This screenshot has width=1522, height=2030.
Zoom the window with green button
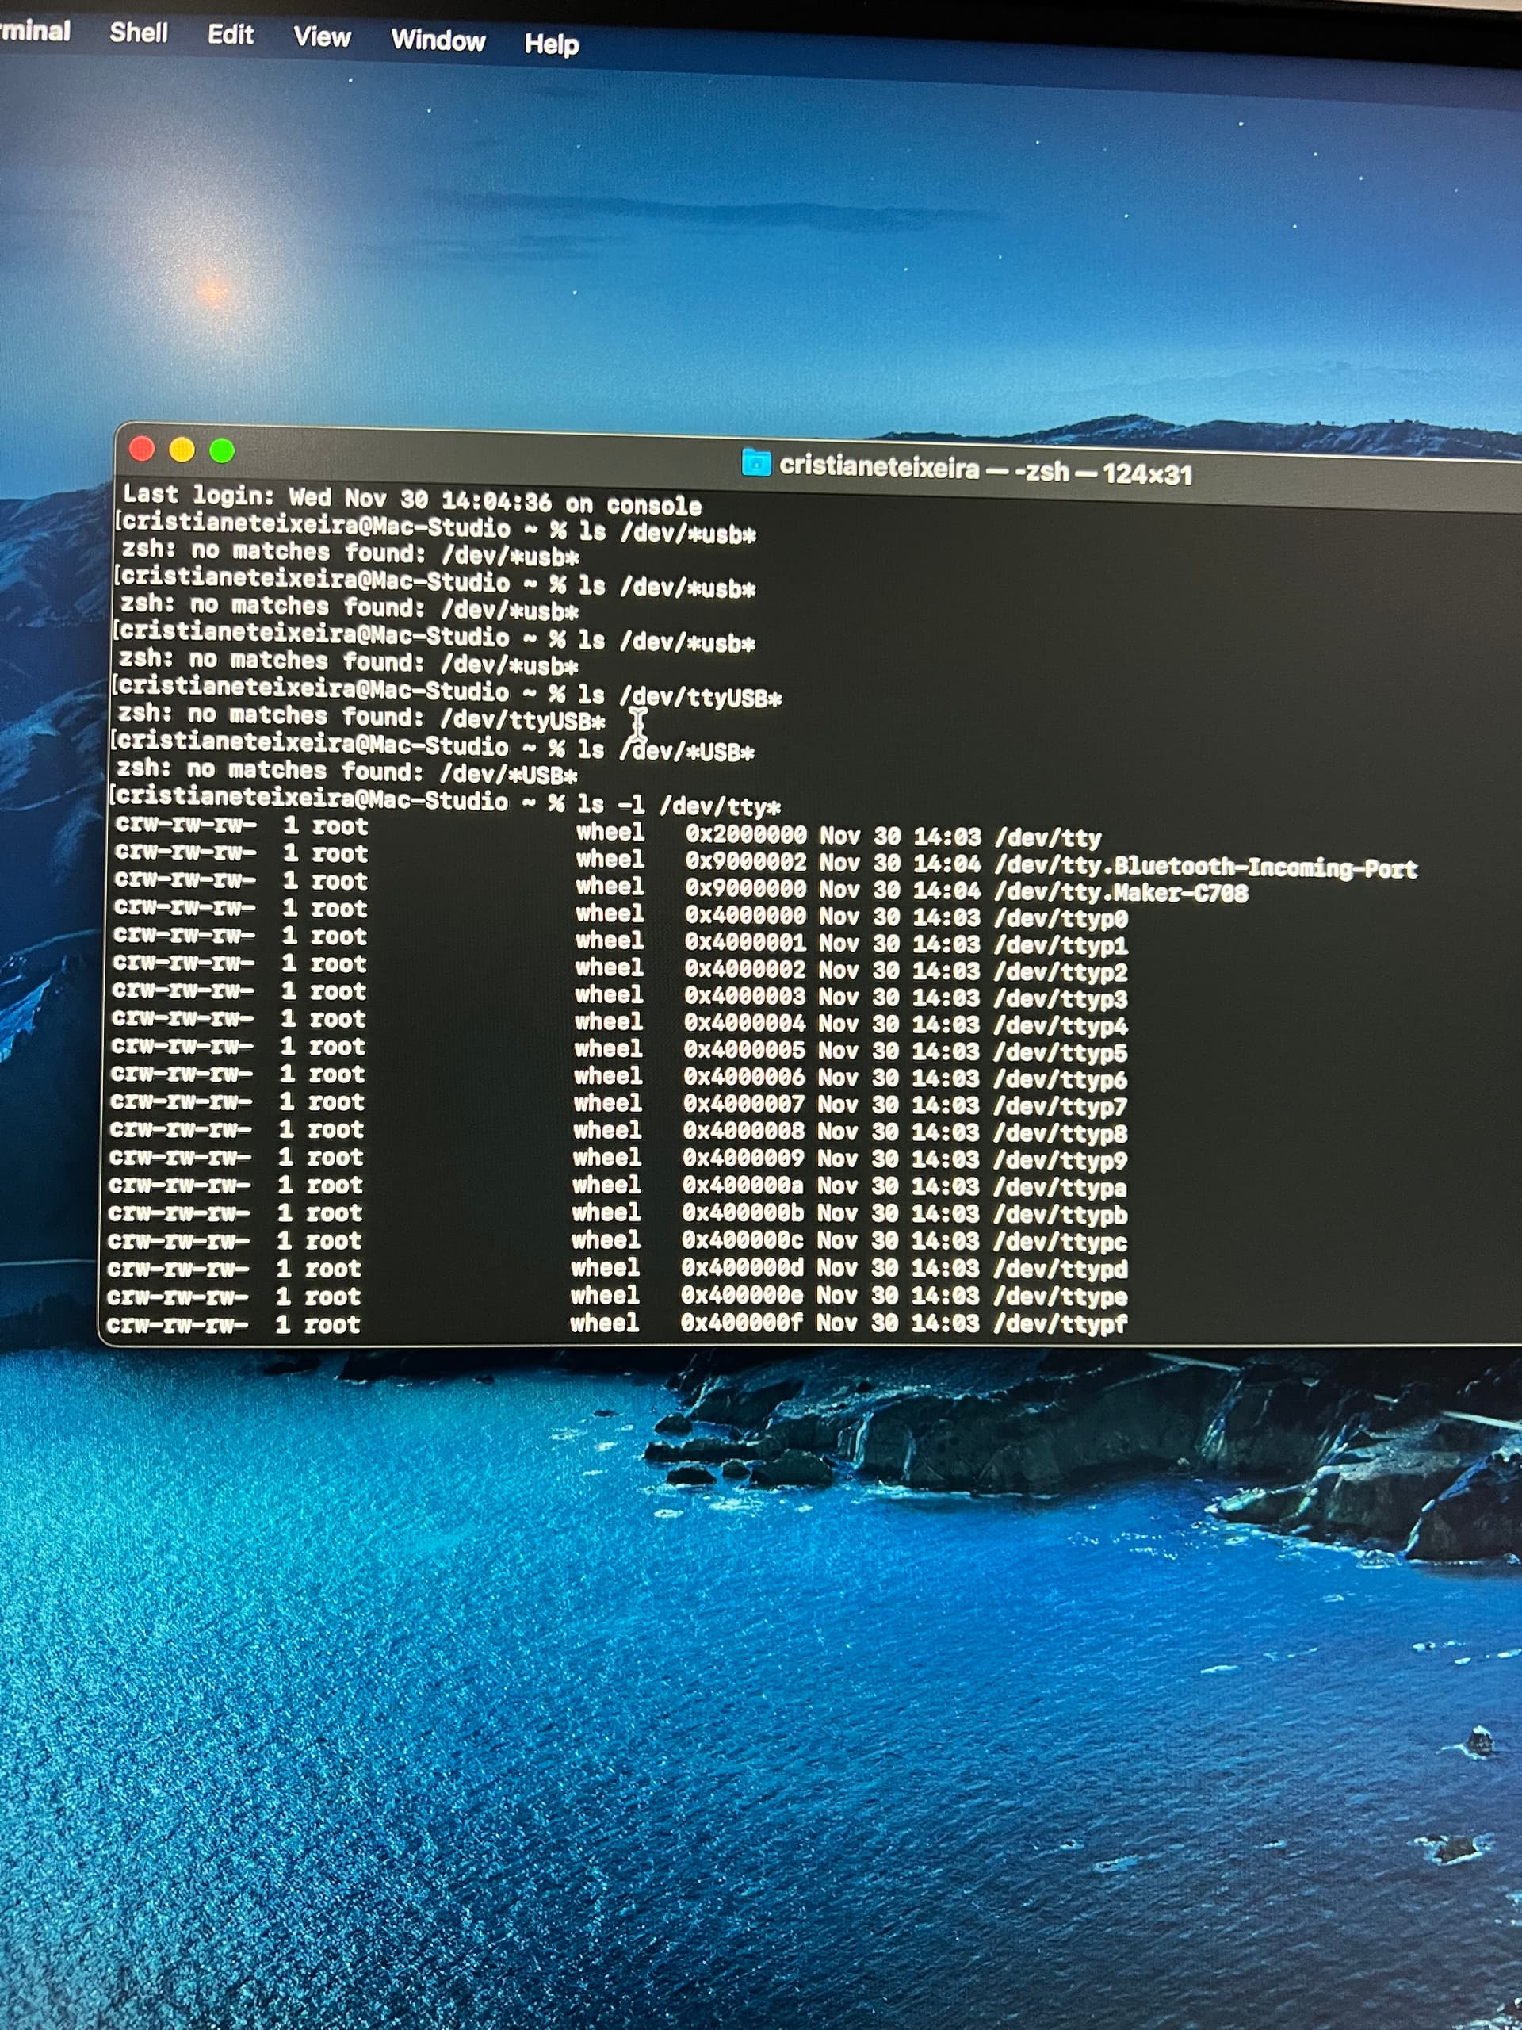[x=222, y=450]
